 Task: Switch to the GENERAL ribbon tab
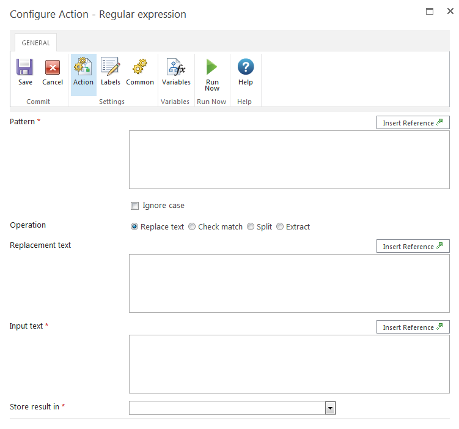36,43
